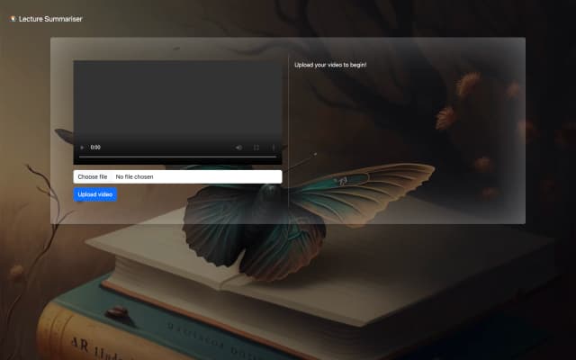Viewport: 576px width, 360px height.
Task: Enter fullscreen mode on the video
Action: point(256,148)
